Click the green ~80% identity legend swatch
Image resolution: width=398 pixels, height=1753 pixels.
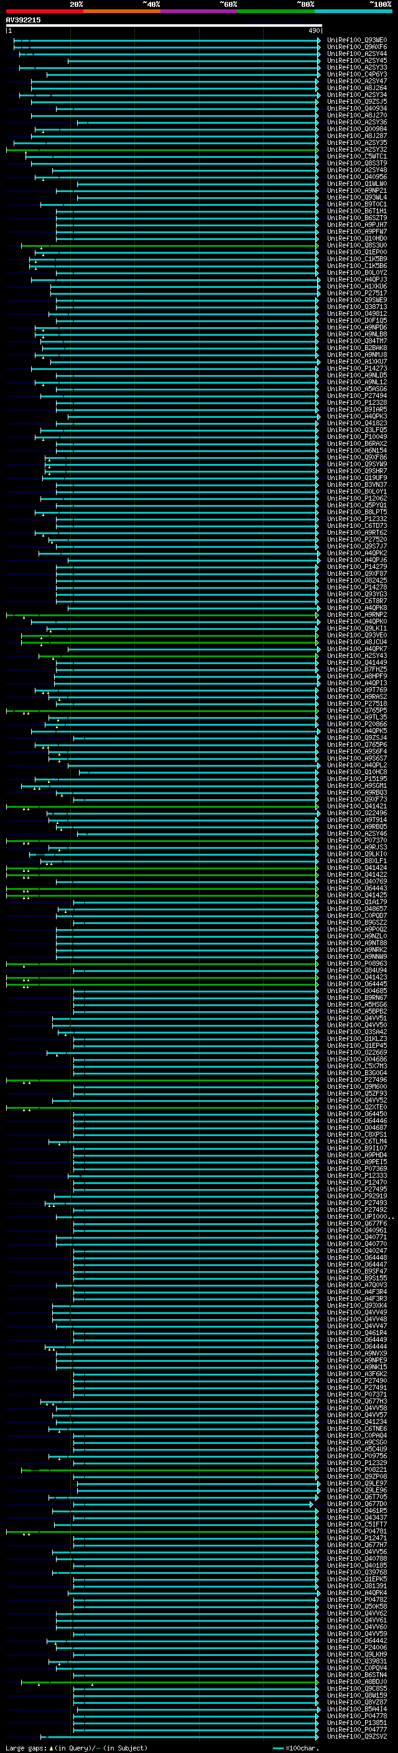[276, 12]
